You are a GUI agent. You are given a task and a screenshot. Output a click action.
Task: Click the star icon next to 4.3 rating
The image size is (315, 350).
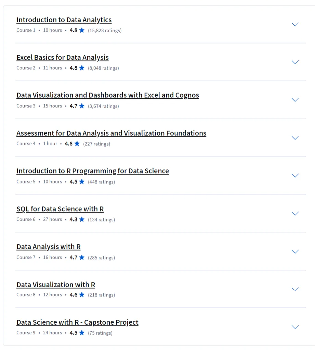coord(82,219)
